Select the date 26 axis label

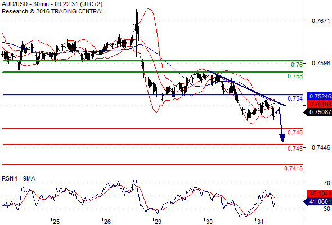[x=107, y=222]
